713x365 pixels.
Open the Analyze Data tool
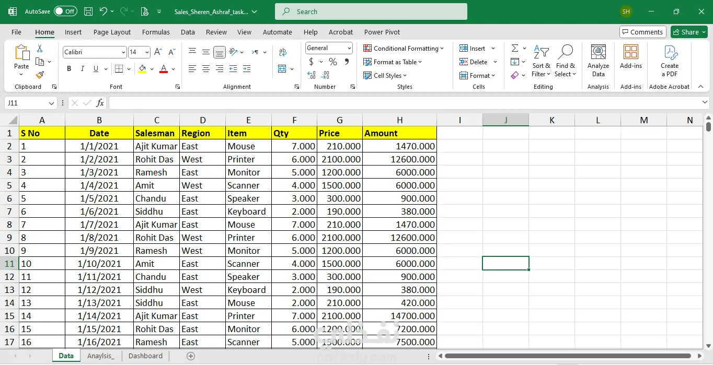[x=598, y=61]
